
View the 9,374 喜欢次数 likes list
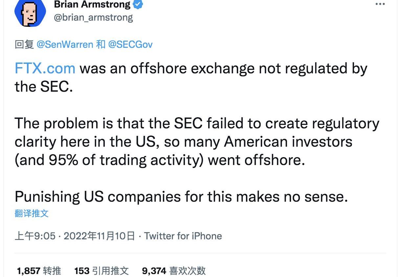tap(174, 271)
